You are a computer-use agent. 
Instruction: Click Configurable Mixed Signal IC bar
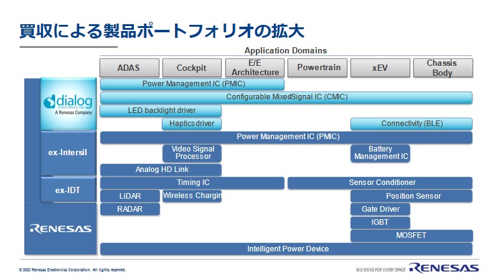[x=286, y=97]
